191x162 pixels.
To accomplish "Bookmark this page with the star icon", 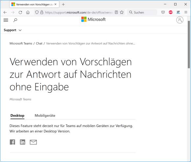I will click(x=122, y=12).
